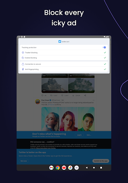
Task: Open Chrome from the taskbar
Action: point(58,168)
